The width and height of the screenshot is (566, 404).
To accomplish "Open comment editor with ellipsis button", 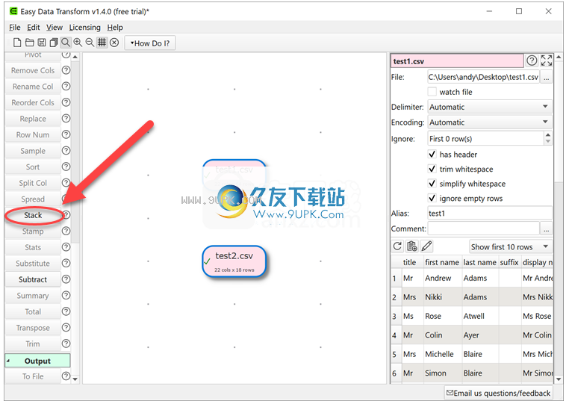I will [547, 229].
